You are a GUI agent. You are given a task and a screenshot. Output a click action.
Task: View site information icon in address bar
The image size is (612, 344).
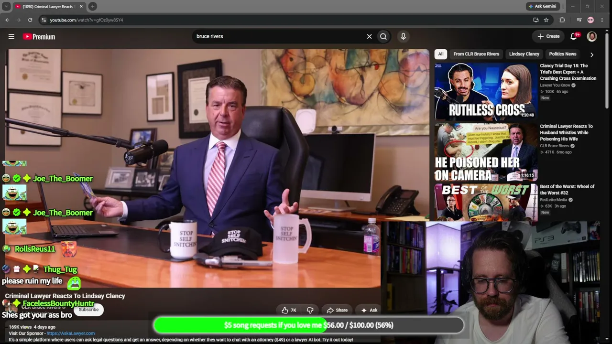[44, 20]
